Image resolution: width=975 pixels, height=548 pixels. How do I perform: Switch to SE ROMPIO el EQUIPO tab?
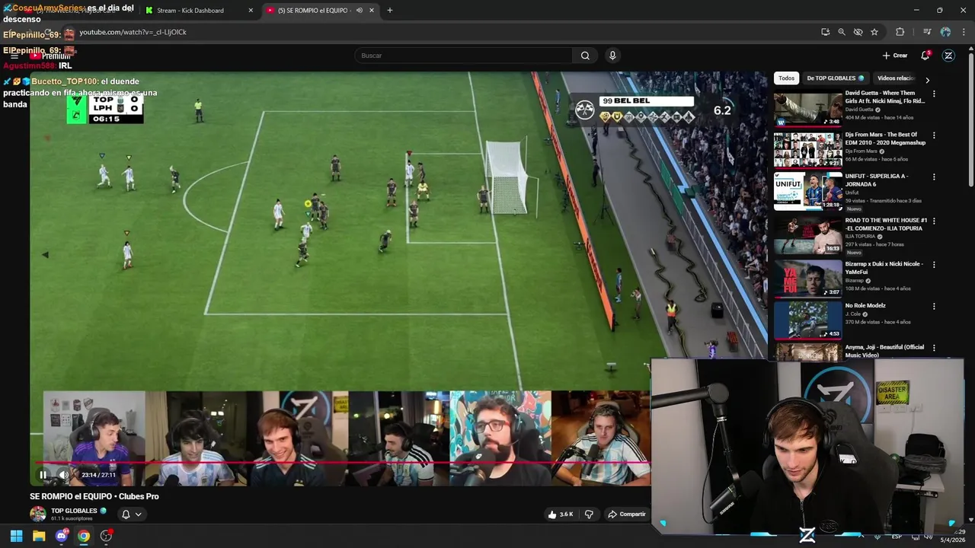(x=313, y=11)
